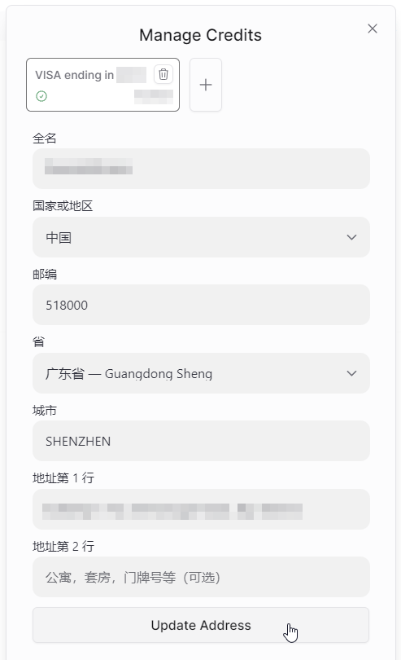Open the 国家或地区 dropdown showing 中国
This screenshot has width=401, height=660.
[x=201, y=237]
